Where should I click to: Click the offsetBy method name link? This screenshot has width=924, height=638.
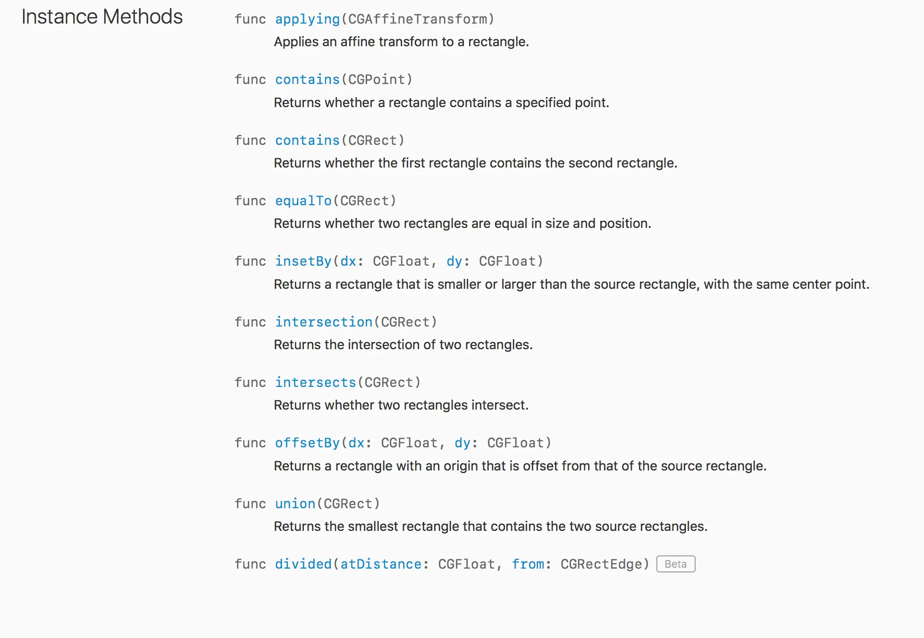[x=307, y=443]
